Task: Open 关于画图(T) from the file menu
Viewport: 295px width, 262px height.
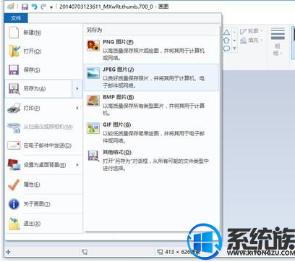Action: 43,204
